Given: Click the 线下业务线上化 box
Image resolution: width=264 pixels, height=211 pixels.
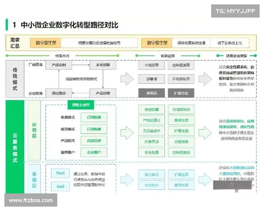Looking at the screenshot, I should (230, 43).
